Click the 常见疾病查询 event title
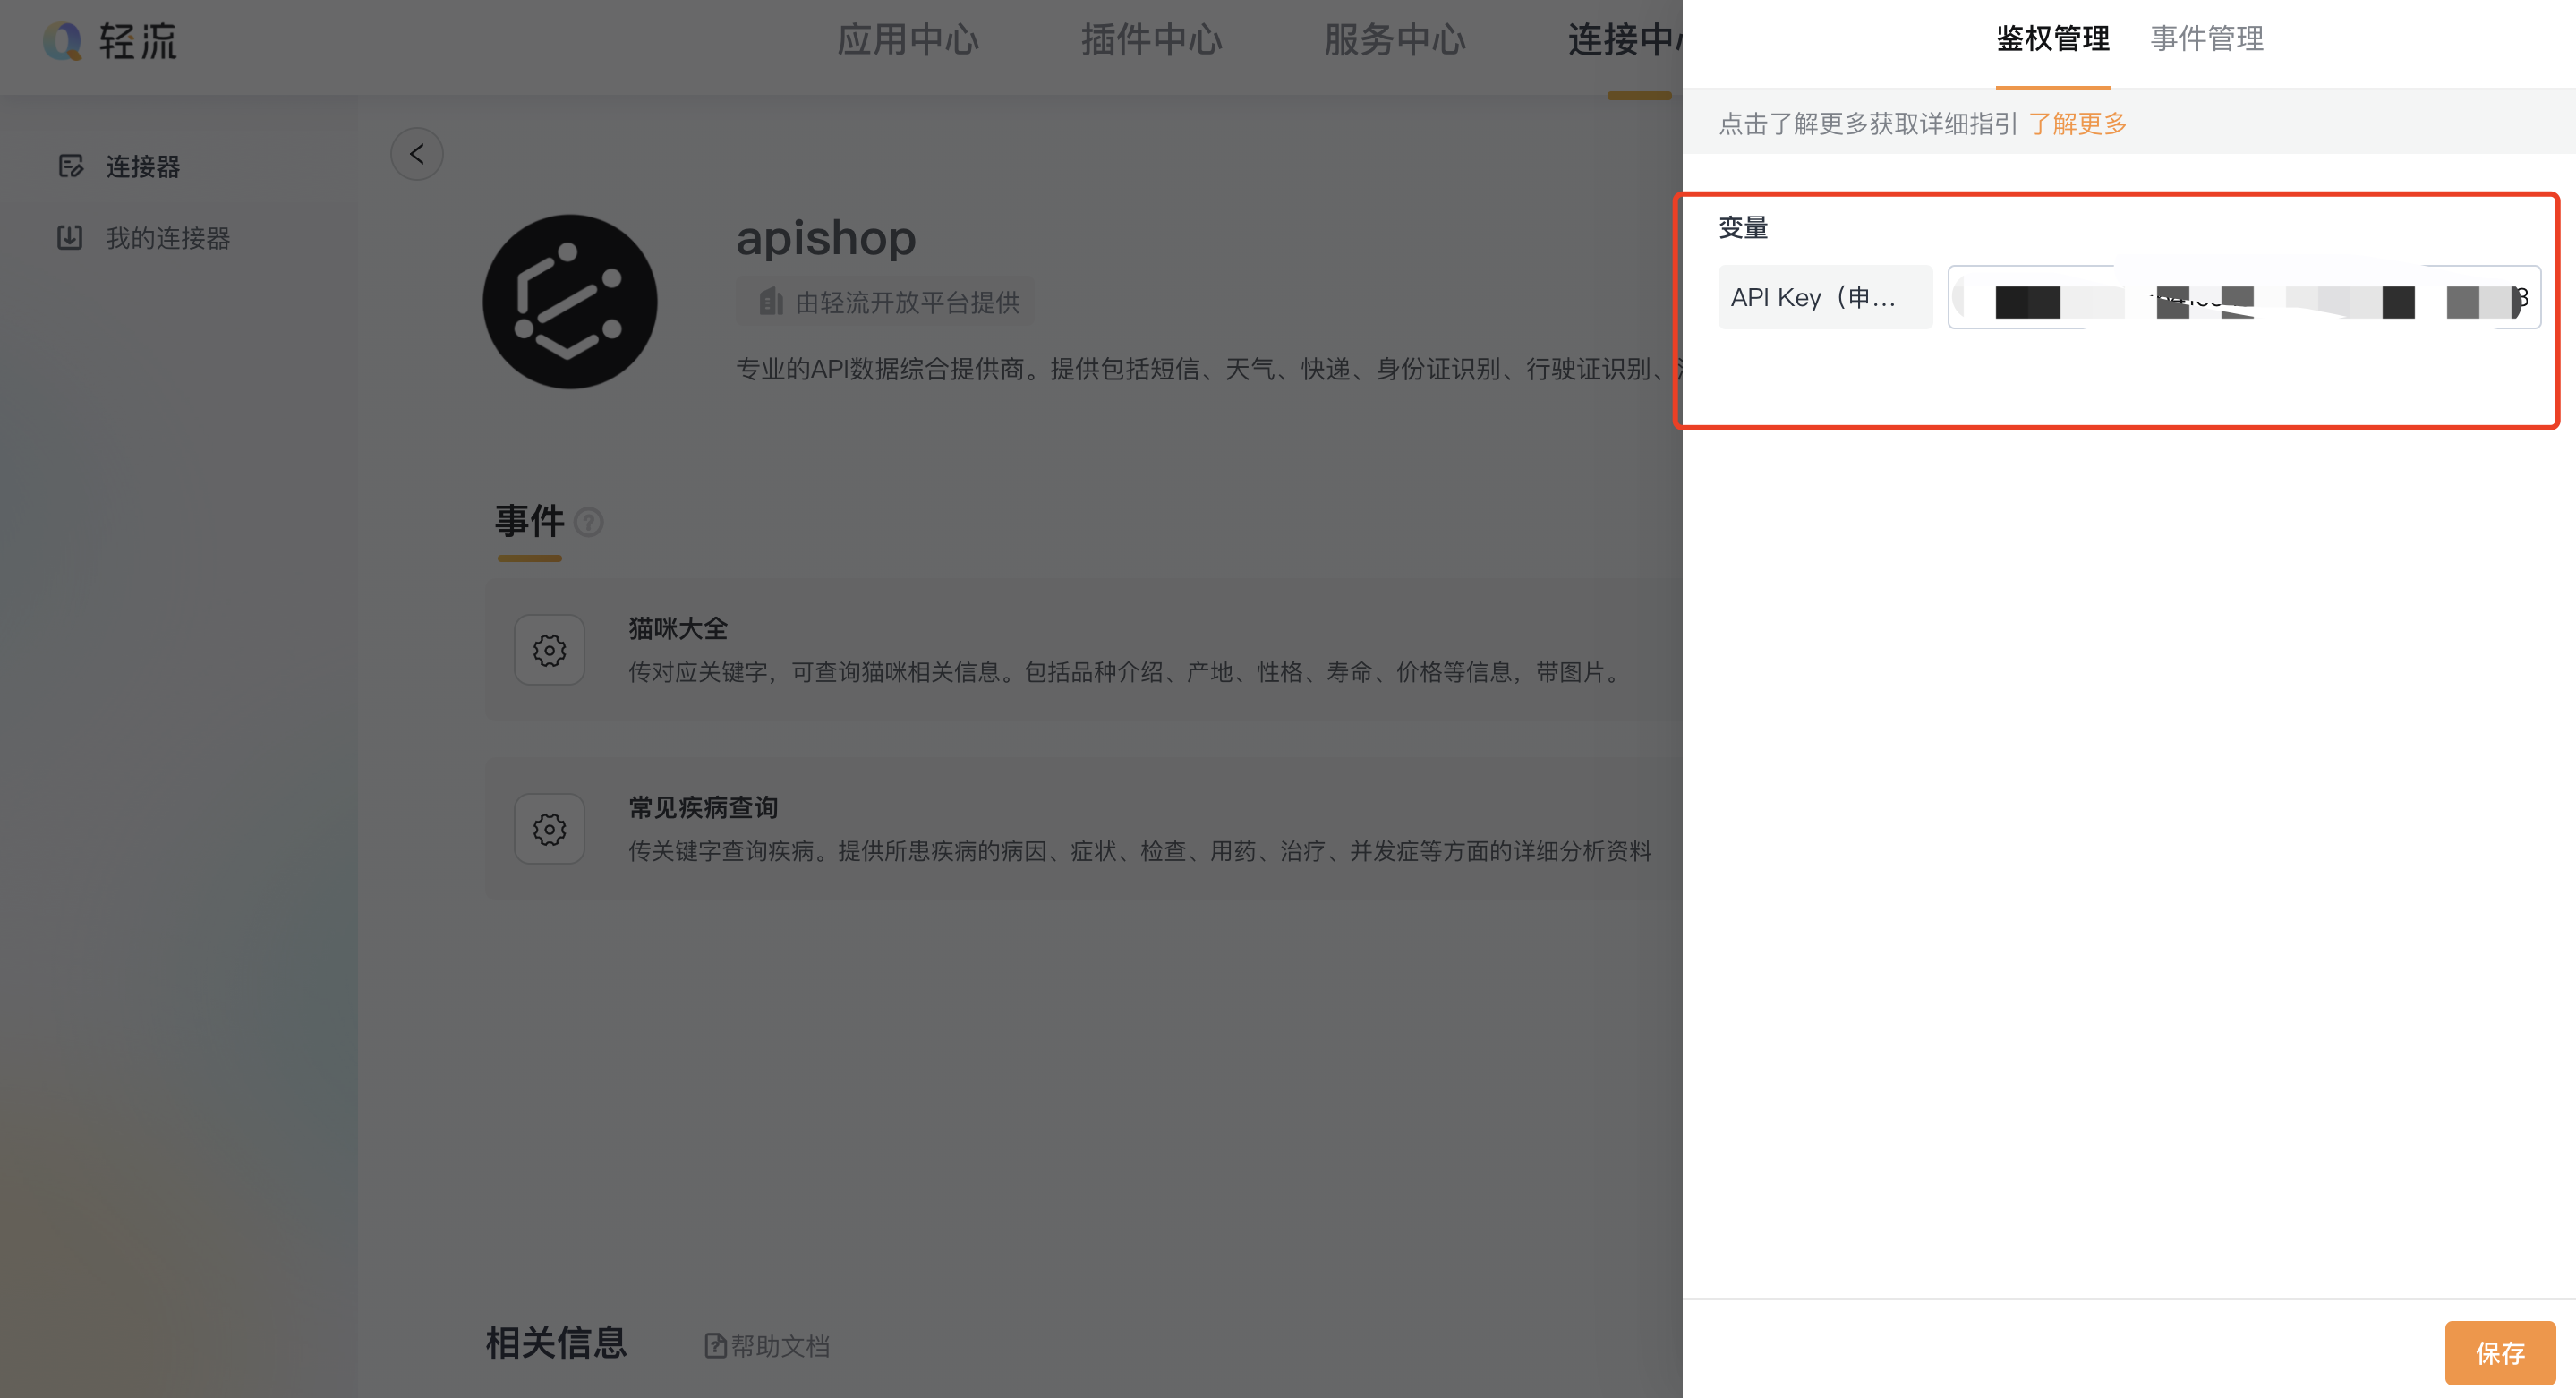The image size is (2576, 1398). tap(703, 808)
